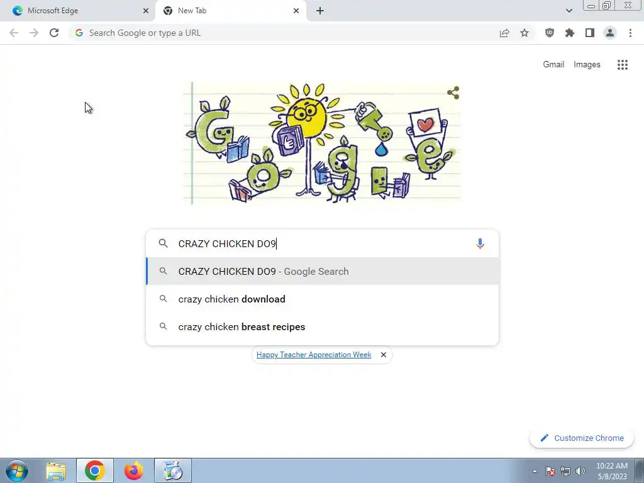Click magnifier icon in search box
The height and width of the screenshot is (483, 644).
pos(163,243)
